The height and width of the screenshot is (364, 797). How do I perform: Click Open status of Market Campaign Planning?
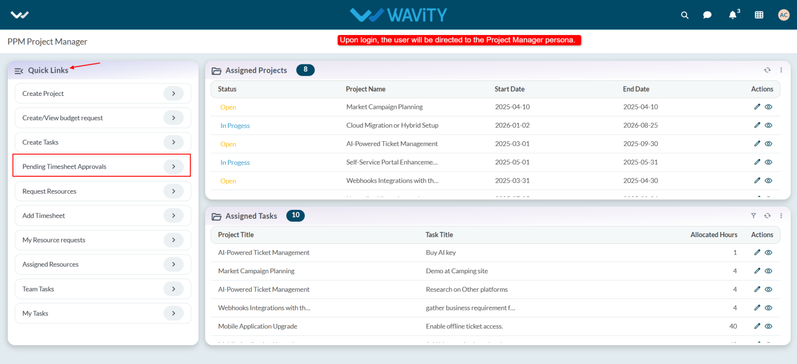228,107
